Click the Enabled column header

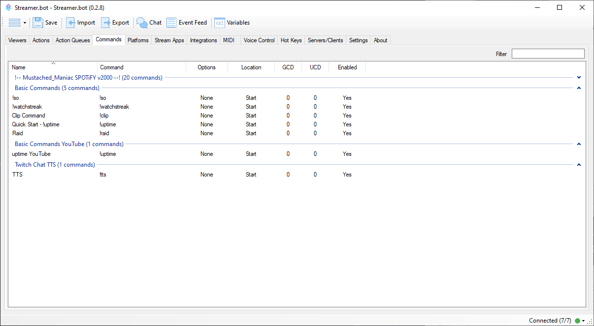click(x=347, y=67)
